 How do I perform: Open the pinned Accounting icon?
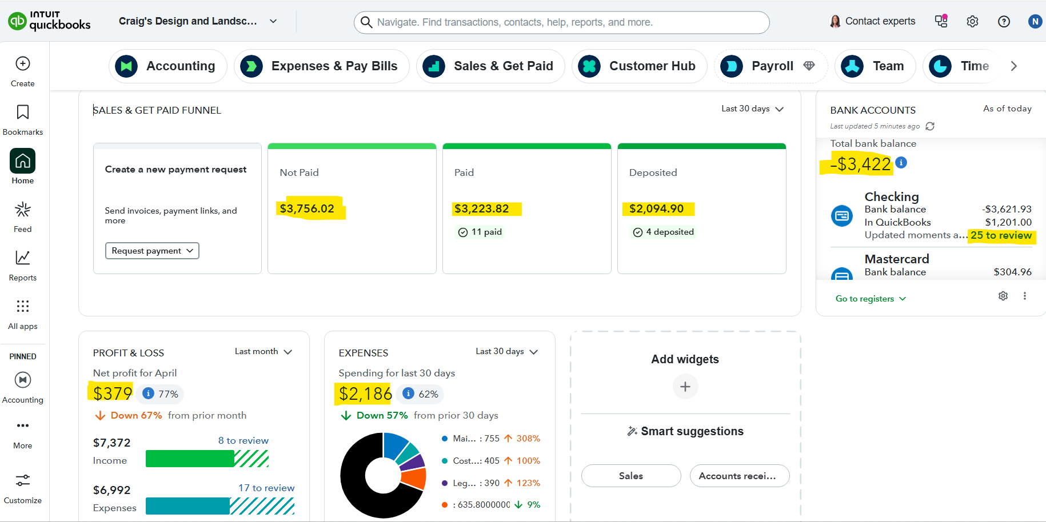point(23,380)
